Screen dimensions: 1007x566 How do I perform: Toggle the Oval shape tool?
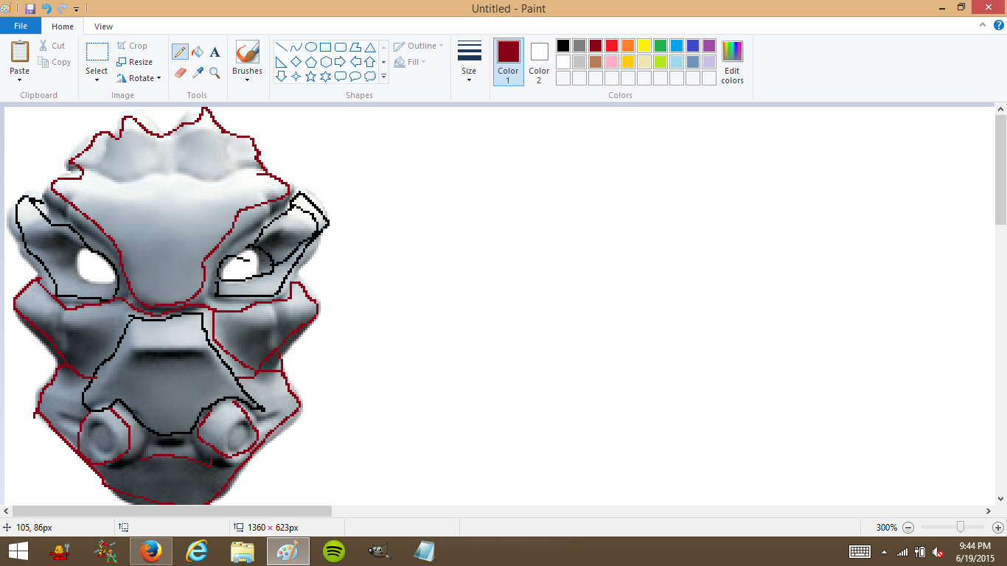coord(311,46)
